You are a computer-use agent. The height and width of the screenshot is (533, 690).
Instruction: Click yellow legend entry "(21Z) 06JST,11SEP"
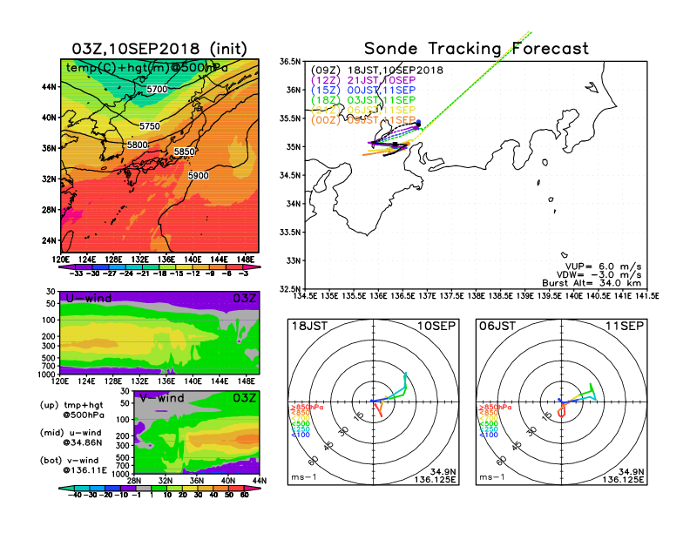pos(363,111)
